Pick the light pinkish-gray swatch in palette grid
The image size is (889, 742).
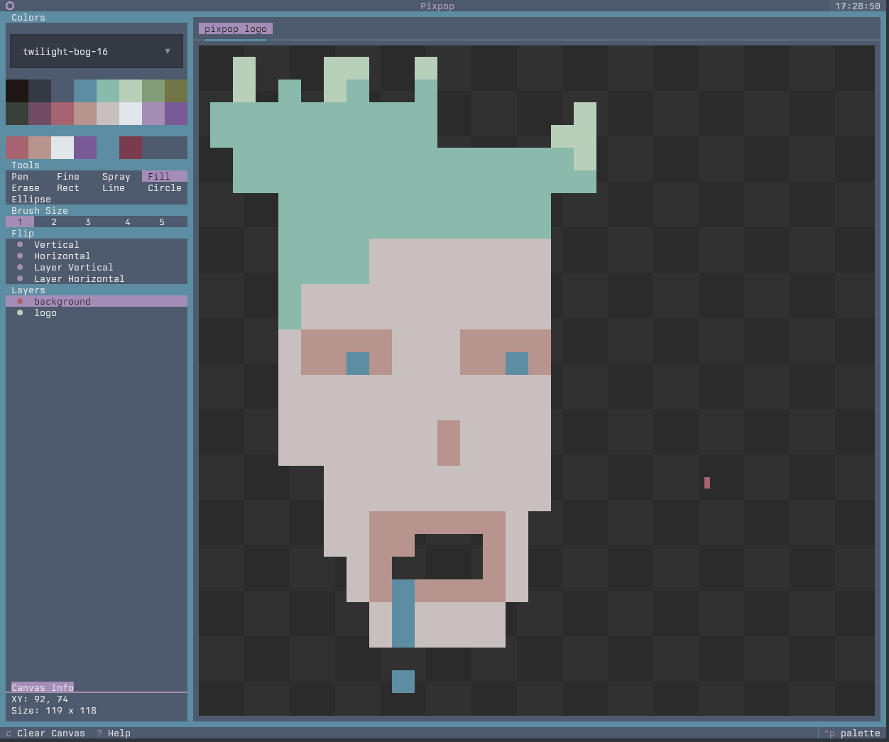pyautogui.click(x=108, y=114)
